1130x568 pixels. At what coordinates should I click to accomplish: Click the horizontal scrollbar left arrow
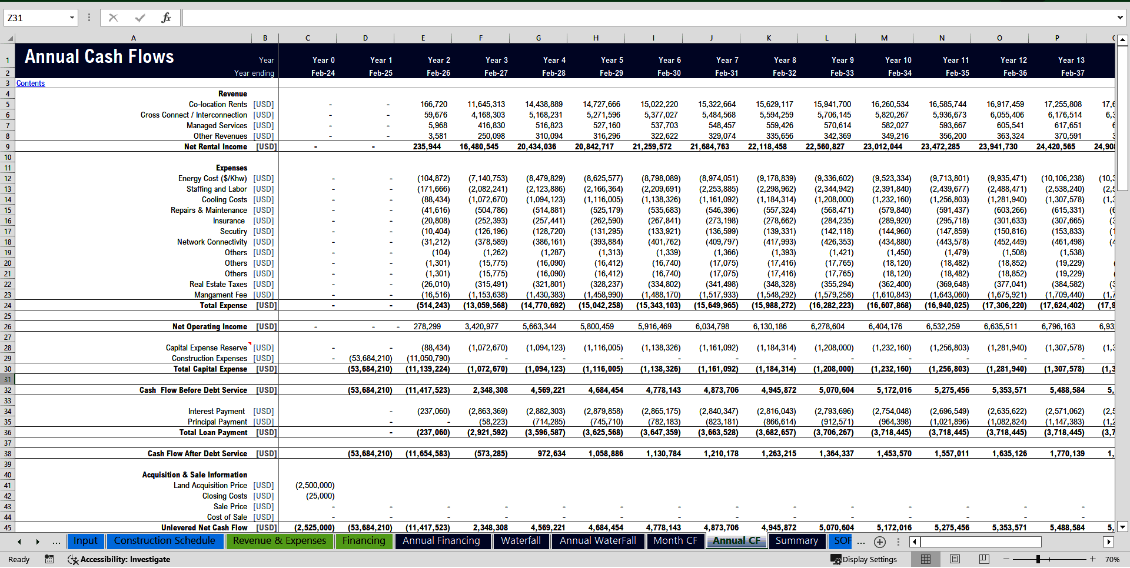tap(914, 542)
